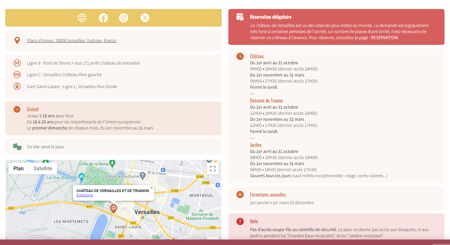The height and width of the screenshot is (245, 450).
Task: Click the location pin icon beside address
Action: pos(17,41)
